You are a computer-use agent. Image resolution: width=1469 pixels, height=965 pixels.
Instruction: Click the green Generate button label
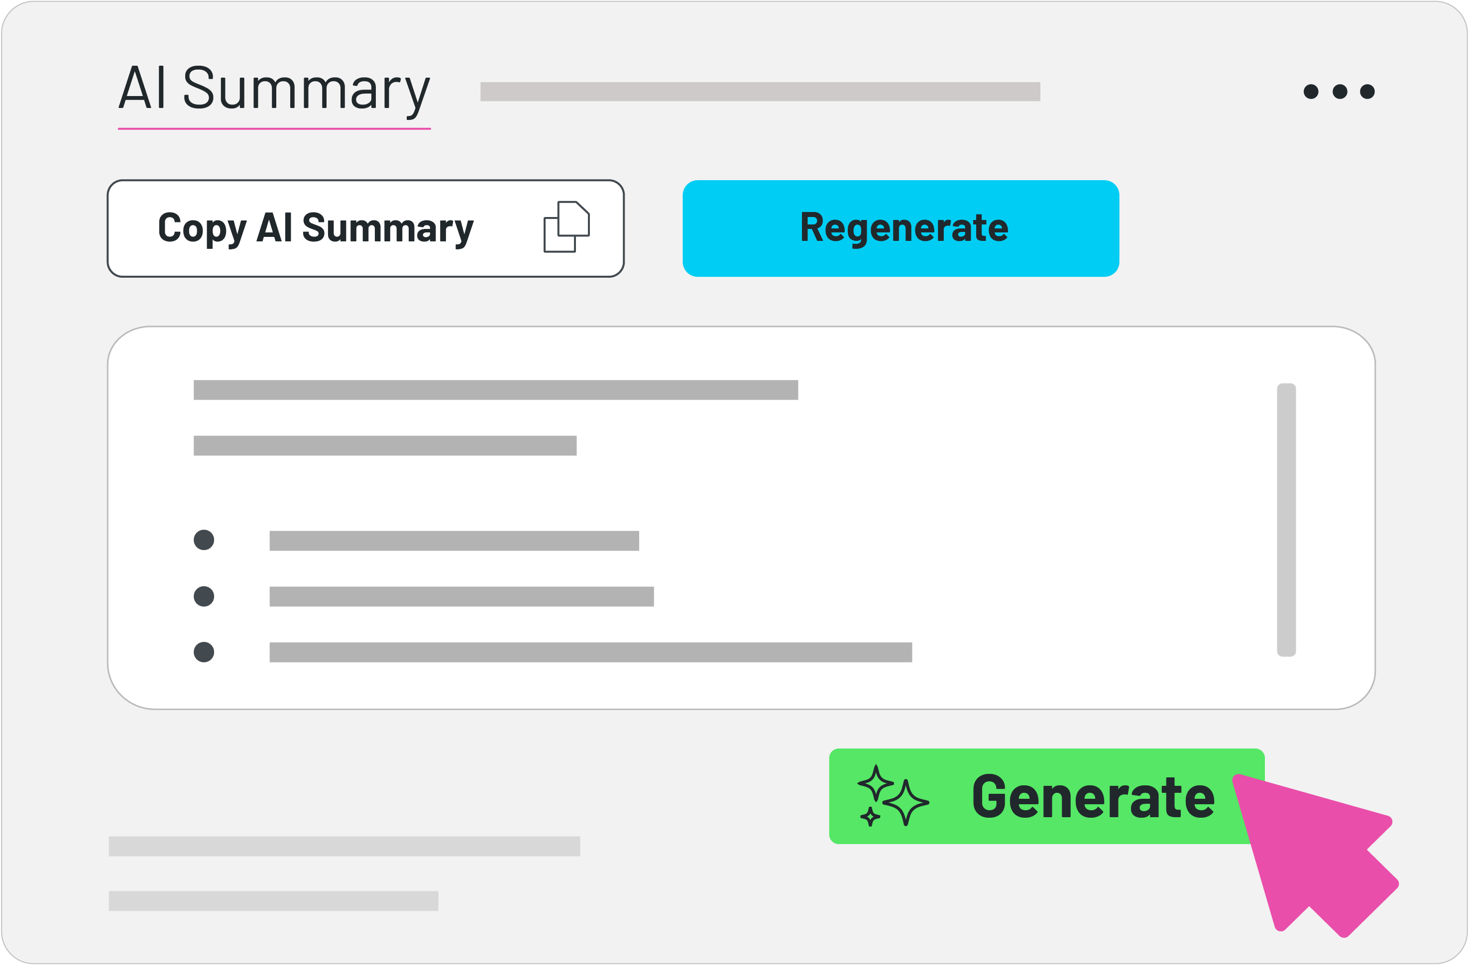(1093, 797)
